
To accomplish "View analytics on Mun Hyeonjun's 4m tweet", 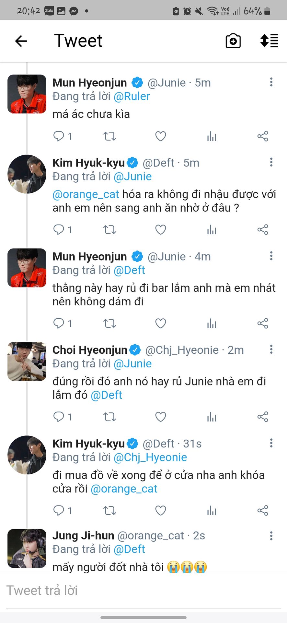I will (212, 323).
